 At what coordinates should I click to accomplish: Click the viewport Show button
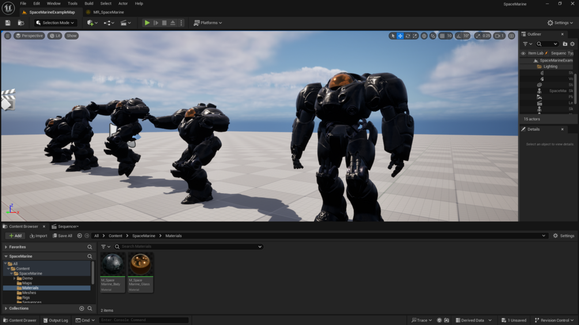point(71,36)
